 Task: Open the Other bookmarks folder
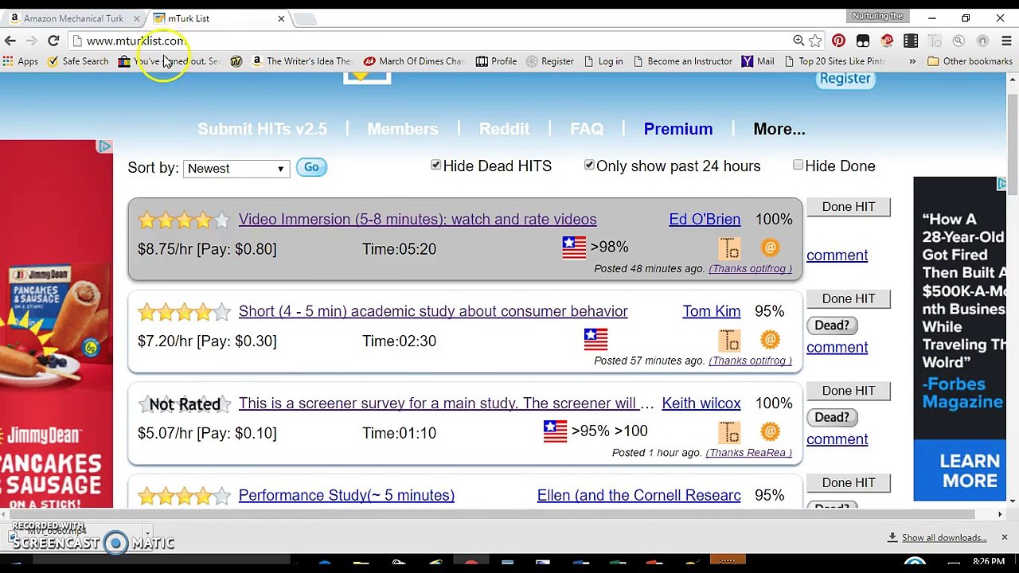pos(970,61)
